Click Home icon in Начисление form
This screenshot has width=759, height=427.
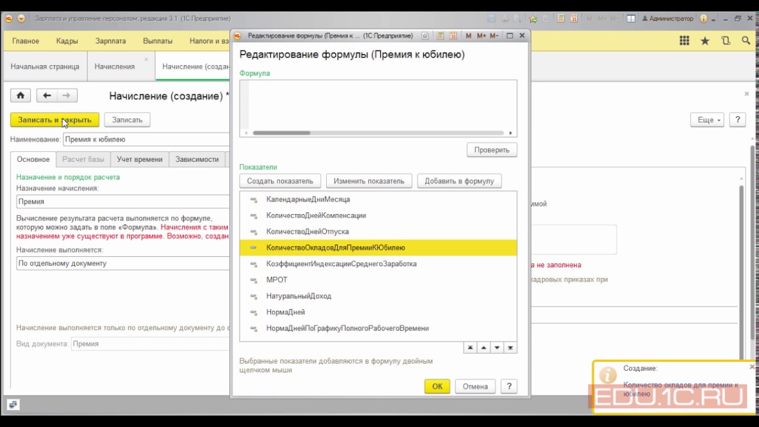21,95
